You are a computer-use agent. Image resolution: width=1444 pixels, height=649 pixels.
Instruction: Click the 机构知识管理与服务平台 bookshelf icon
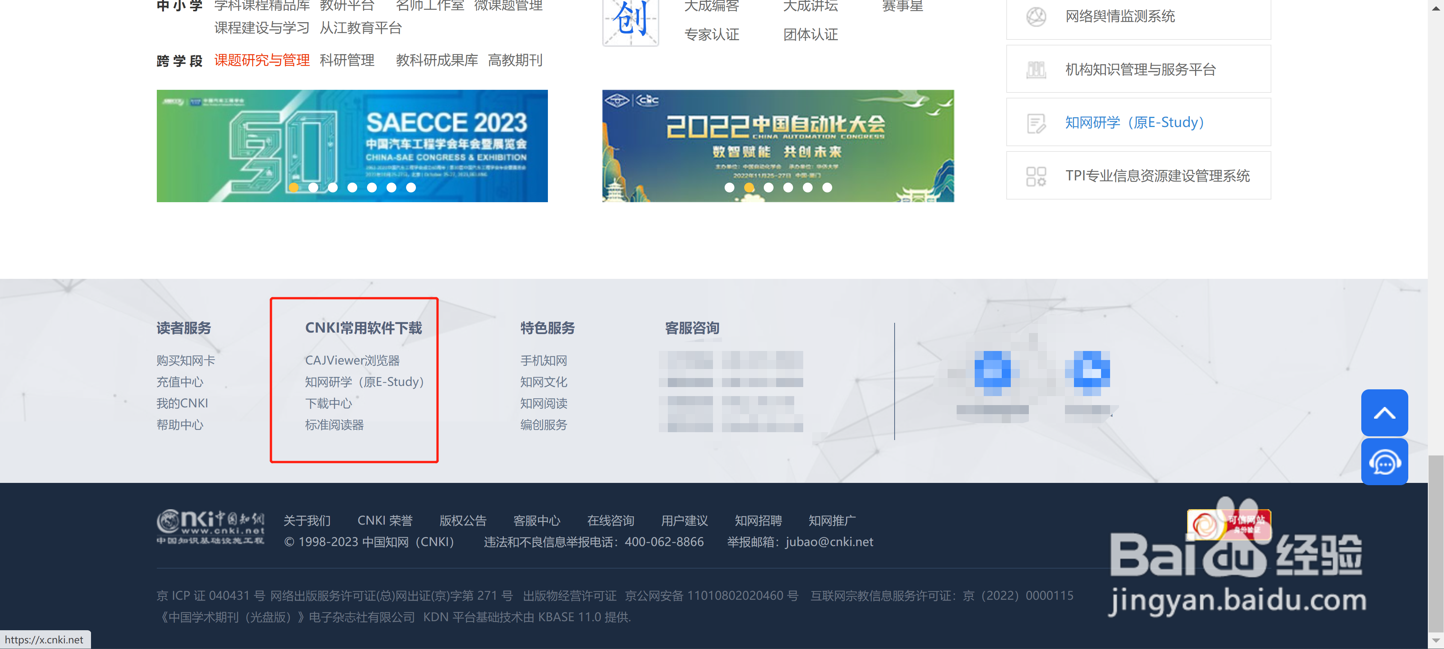pos(1036,69)
